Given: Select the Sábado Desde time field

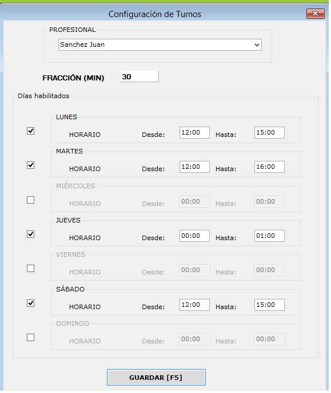Looking at the screenshot, I should pyautogui.click(x=194, y=305).
